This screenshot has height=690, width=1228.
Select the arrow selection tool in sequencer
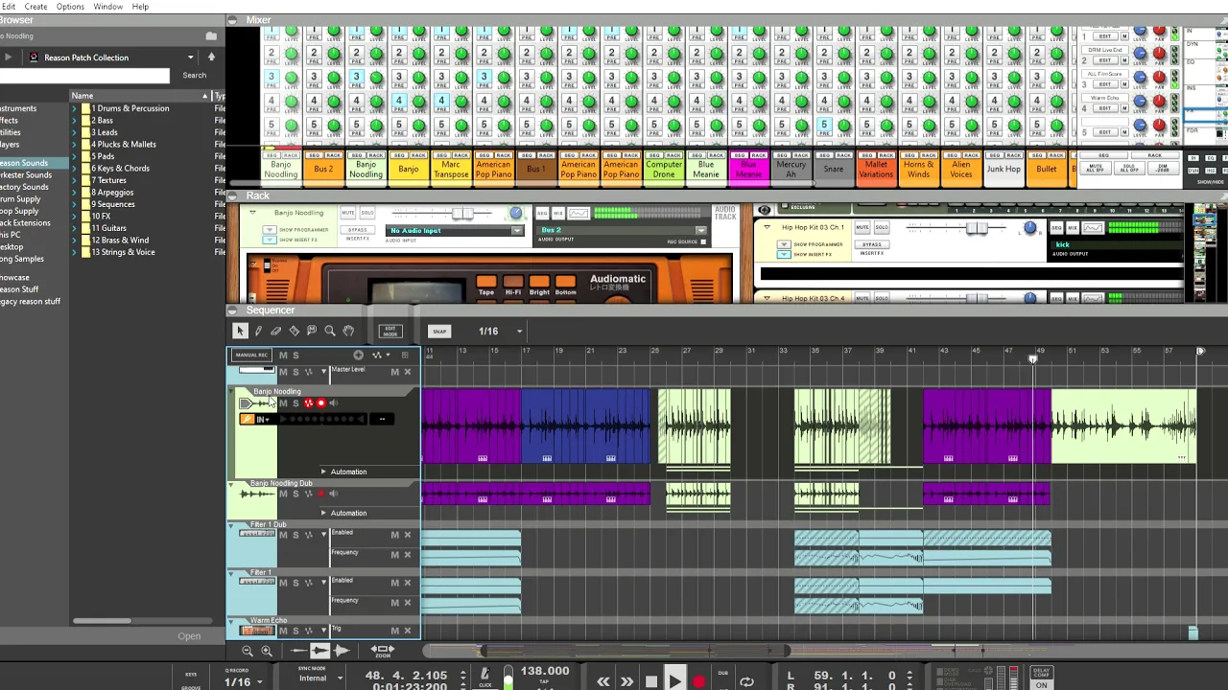click(x=240, y=331)
